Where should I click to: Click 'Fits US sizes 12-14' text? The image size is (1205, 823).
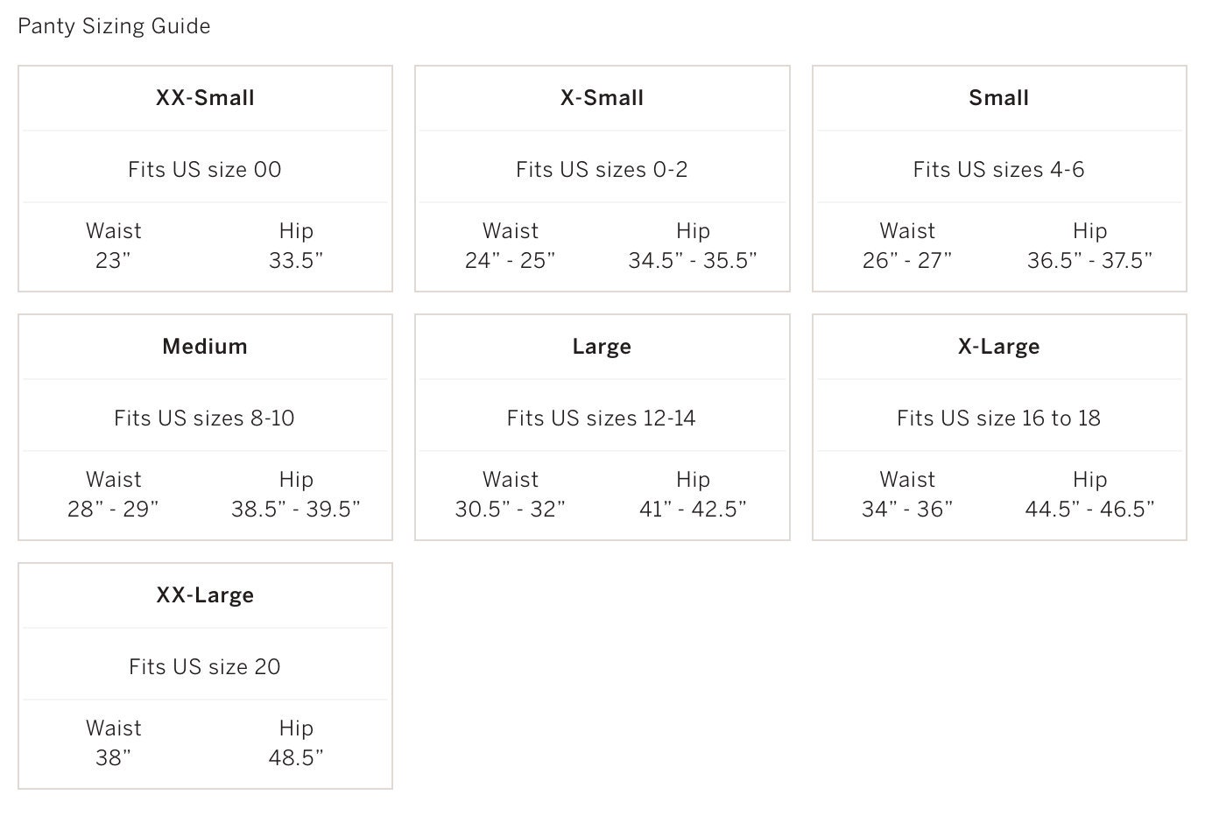pos(602,418)
